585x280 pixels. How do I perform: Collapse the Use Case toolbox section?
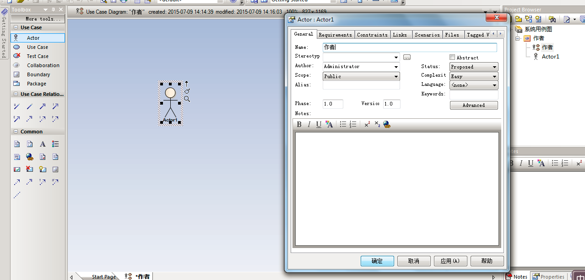coord(16,27)
